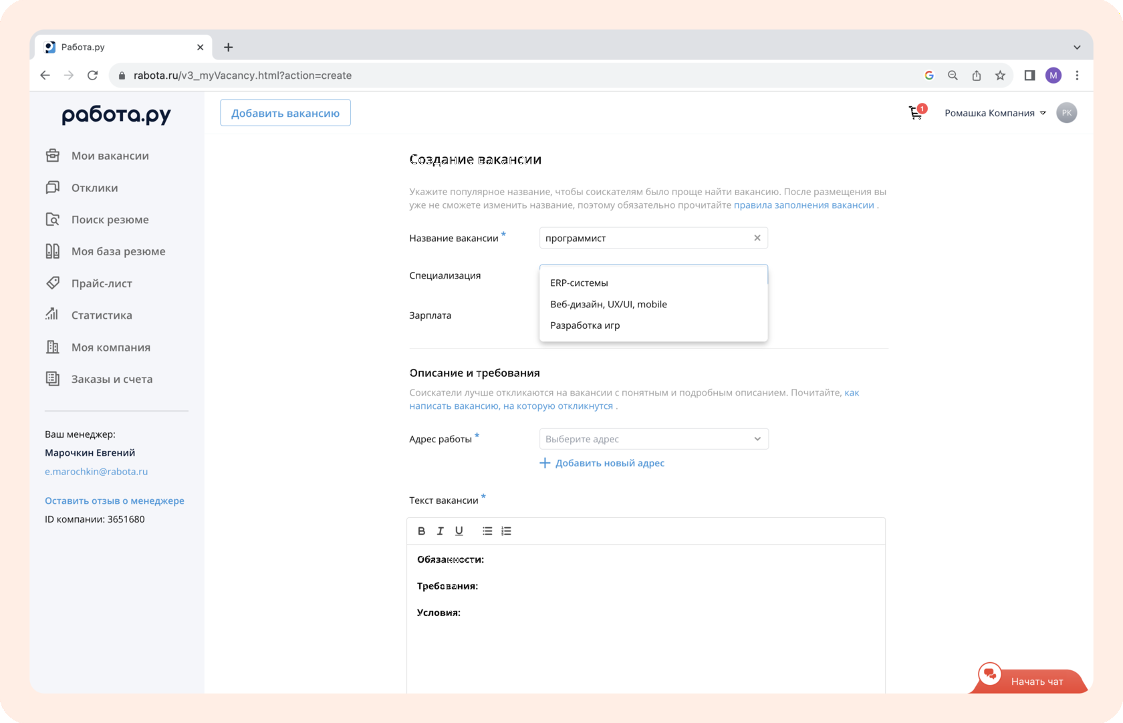Click the share icon in the address bar
Screen dimensions: 1123x723
(x=977, y=76)
